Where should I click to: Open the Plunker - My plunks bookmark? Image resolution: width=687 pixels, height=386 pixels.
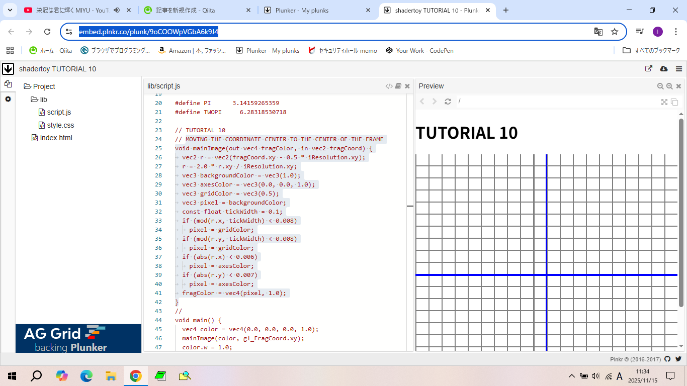pyautogui.click(x=268, y=50)
